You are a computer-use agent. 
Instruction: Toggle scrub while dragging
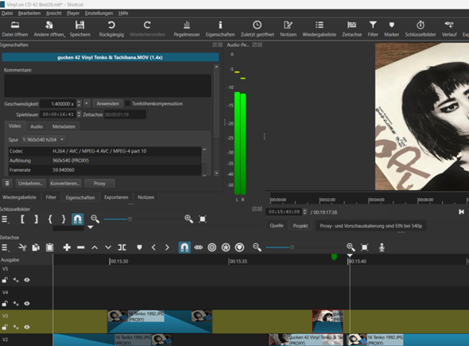(198, 247)
